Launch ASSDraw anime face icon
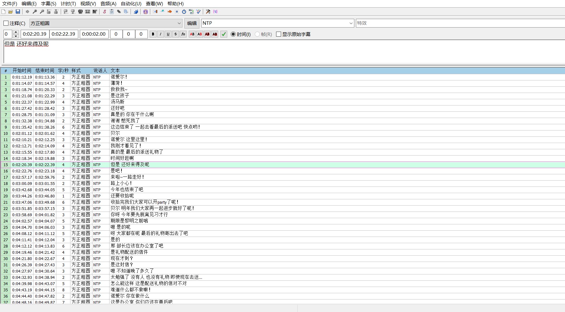This screenshot has height=312, width=565. click(146, 12)
